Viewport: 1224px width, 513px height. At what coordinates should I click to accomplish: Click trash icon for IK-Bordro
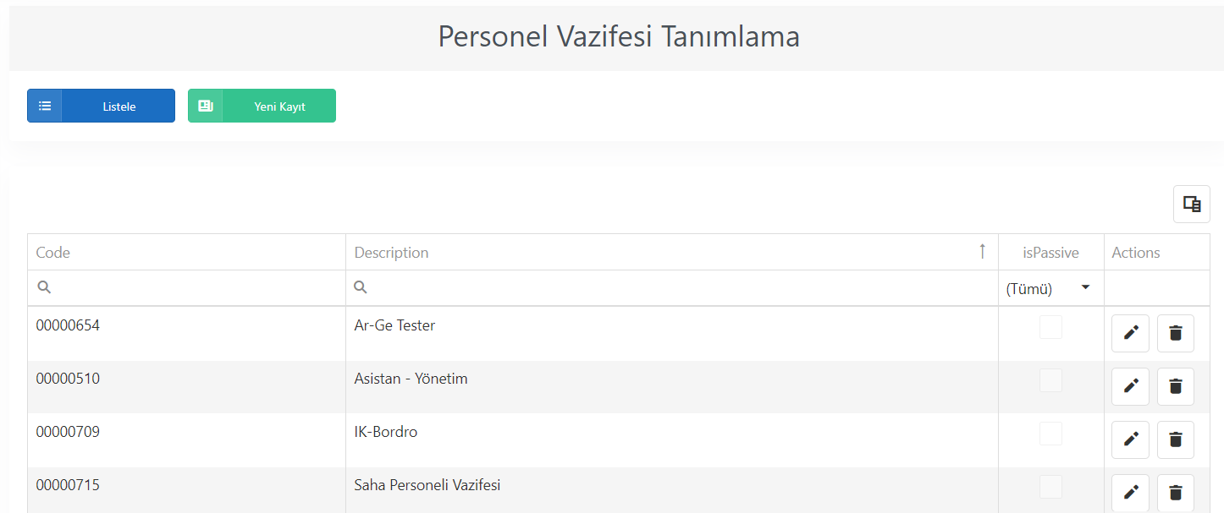tap(1176, 439)
